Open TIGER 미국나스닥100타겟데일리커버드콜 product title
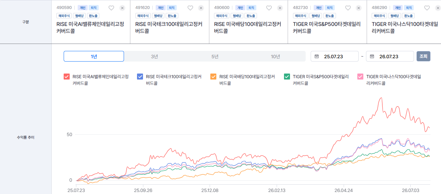Screen dimensions: 441x194 coord(405,27)
